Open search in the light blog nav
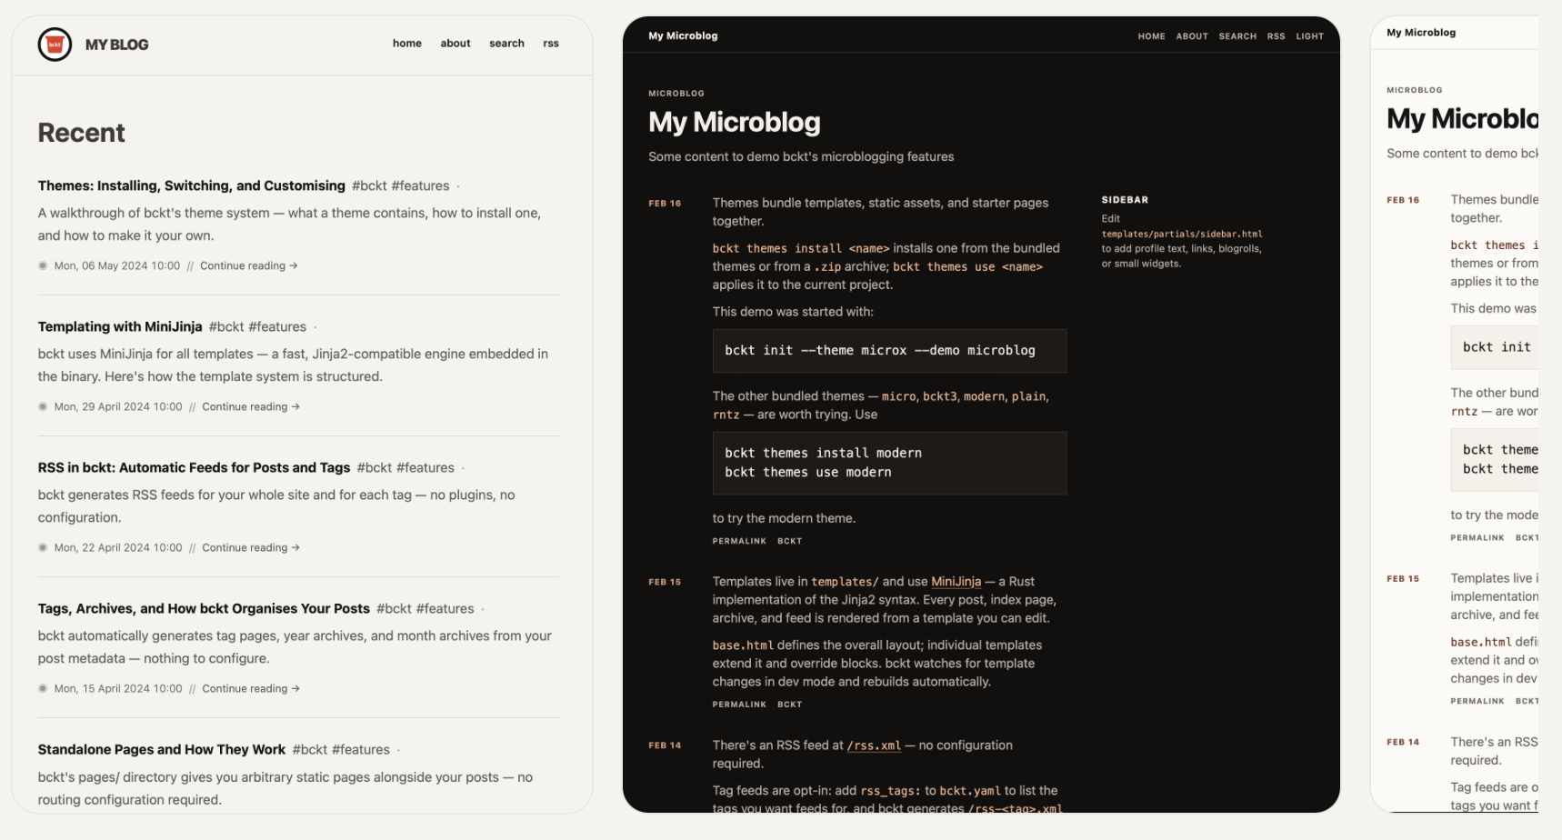The image size is (1562, 840). [506, 43]
